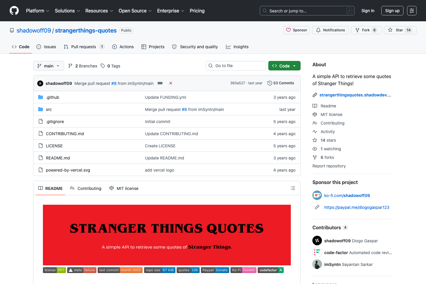Click the src folder icon
The height and width of the screenshot is (284, 426).
click(x=40, y=109)
